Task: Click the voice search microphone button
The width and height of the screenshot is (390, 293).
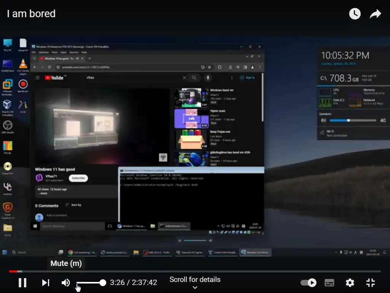Action: click(208, 78)
